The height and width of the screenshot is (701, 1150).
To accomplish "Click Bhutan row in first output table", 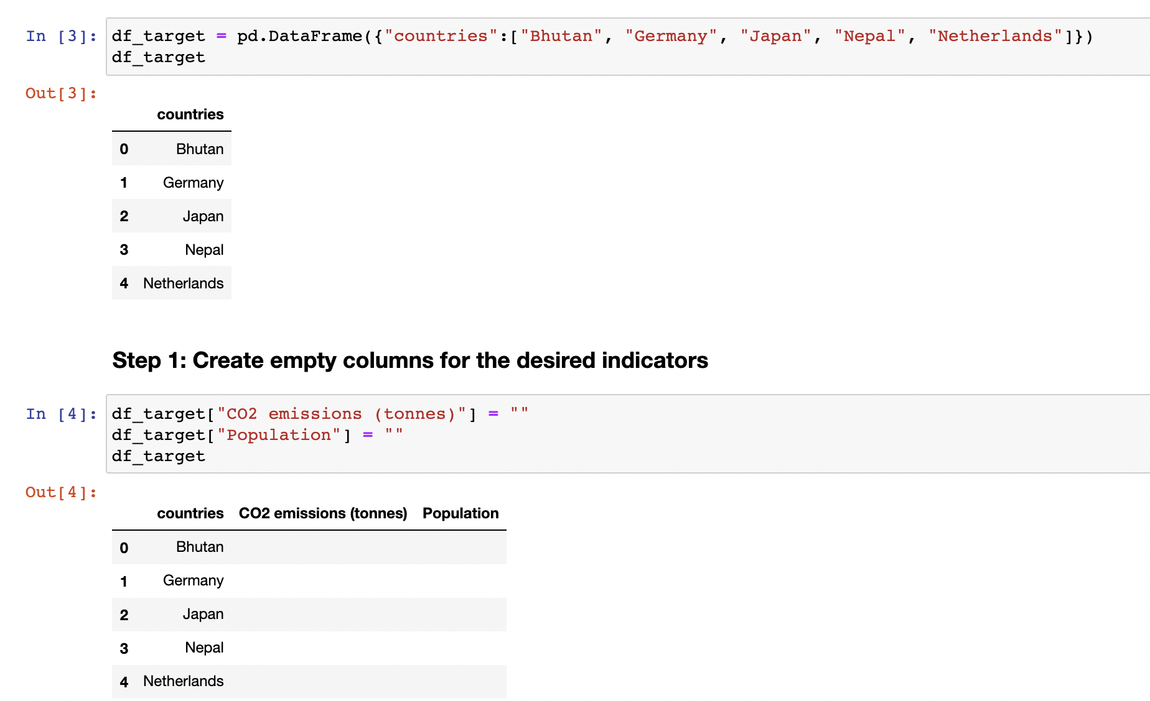I will coord(199,149).
